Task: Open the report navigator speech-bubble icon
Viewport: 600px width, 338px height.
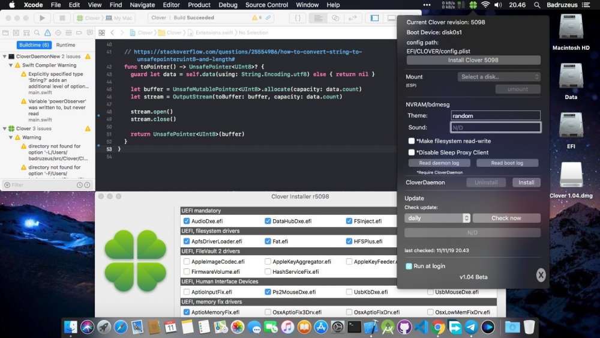Action: pyautogui.click(x=89, y=33)
